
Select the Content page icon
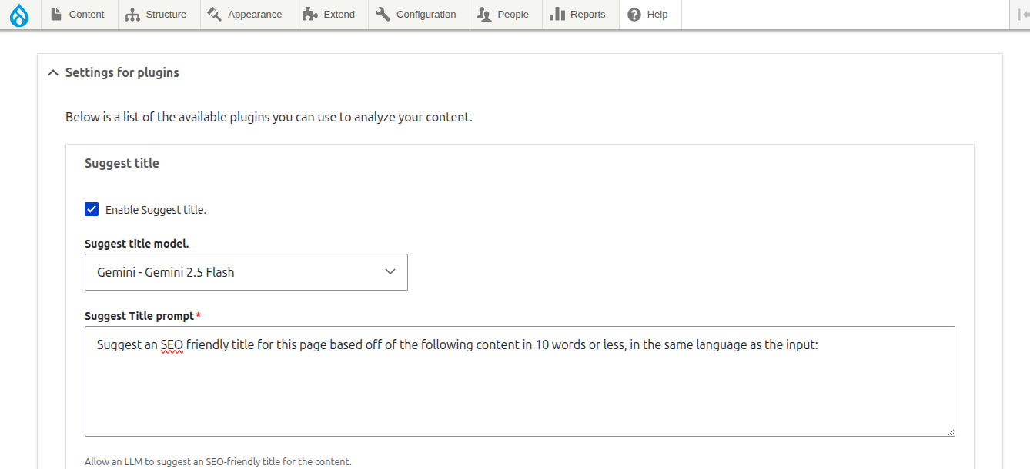[x=55, y=14]
